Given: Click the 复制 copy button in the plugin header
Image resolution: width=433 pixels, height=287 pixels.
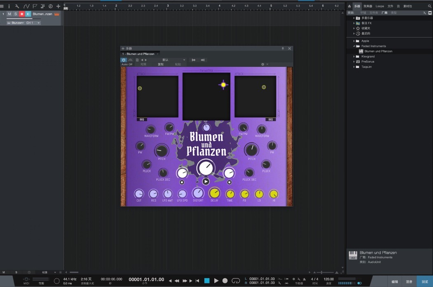Looking at the screenshot, I should [x=161, y=64].
